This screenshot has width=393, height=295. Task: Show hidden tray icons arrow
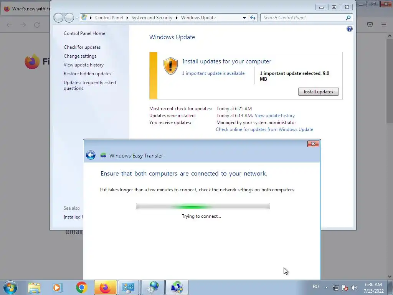point(326,288)
